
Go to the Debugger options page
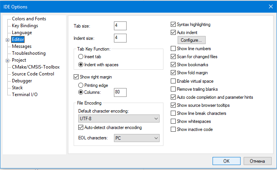22,81
